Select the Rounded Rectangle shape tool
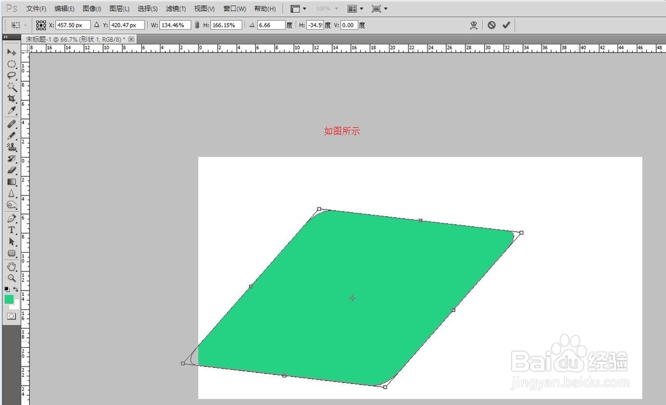Image resolution: width=666 pixels, height=405 pixels. pyautogui.click(x=11, y=253)
